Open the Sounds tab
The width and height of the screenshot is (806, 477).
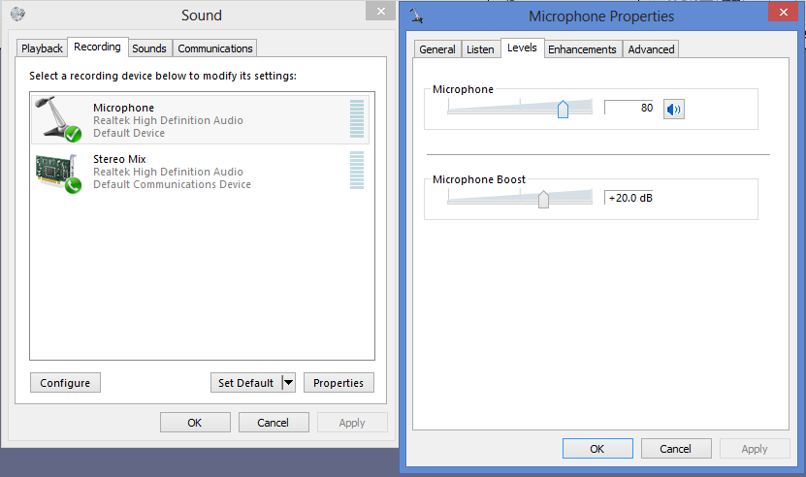149,48
